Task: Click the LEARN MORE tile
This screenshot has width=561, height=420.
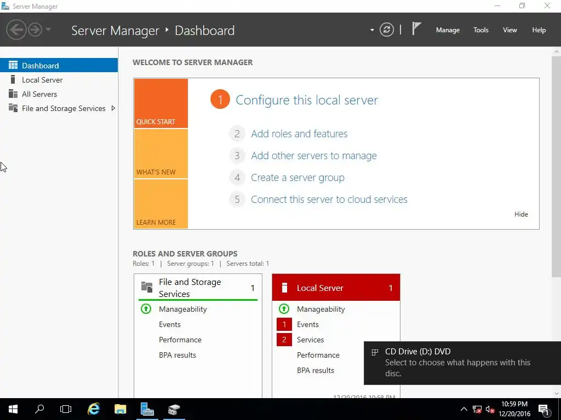Action: tap(161, 204)
